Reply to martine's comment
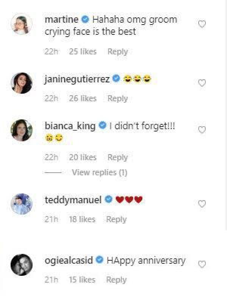This screenshot has width=227, height=303. pyautogui.click(x=117, y=52)
